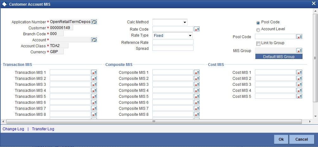Click the Branch Code value 000
The height and width of the screenshot is (147, 318).
(57, 34)
